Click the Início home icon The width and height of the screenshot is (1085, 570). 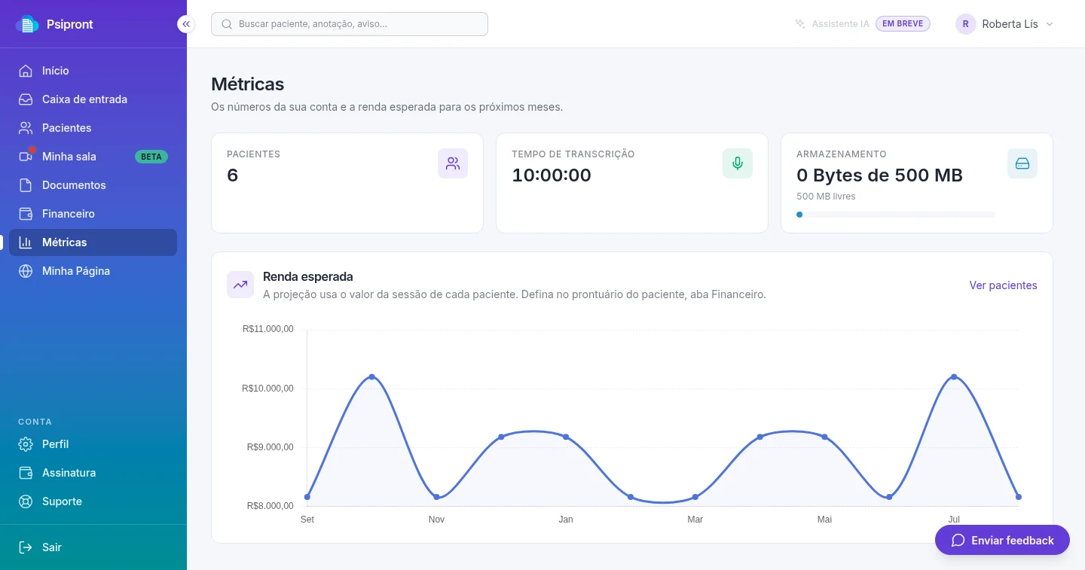26,71
